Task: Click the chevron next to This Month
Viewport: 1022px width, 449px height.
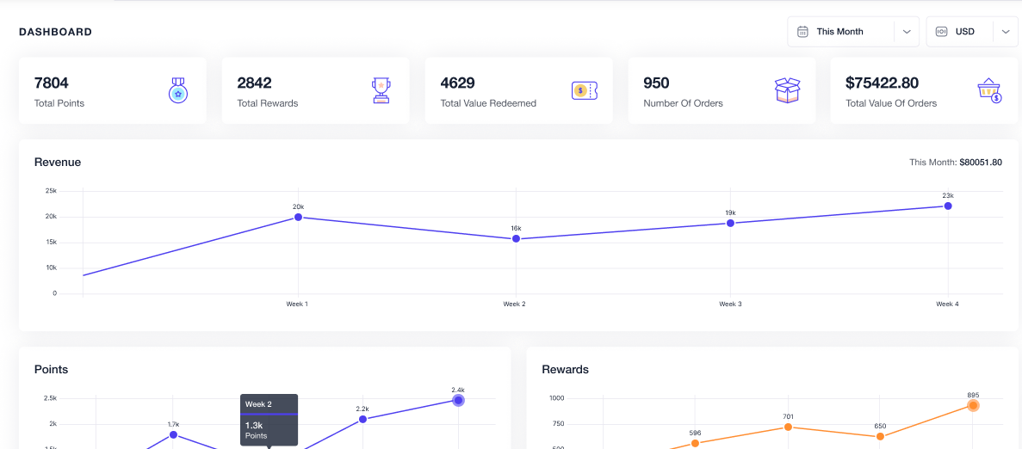Action: pos(907,32)
